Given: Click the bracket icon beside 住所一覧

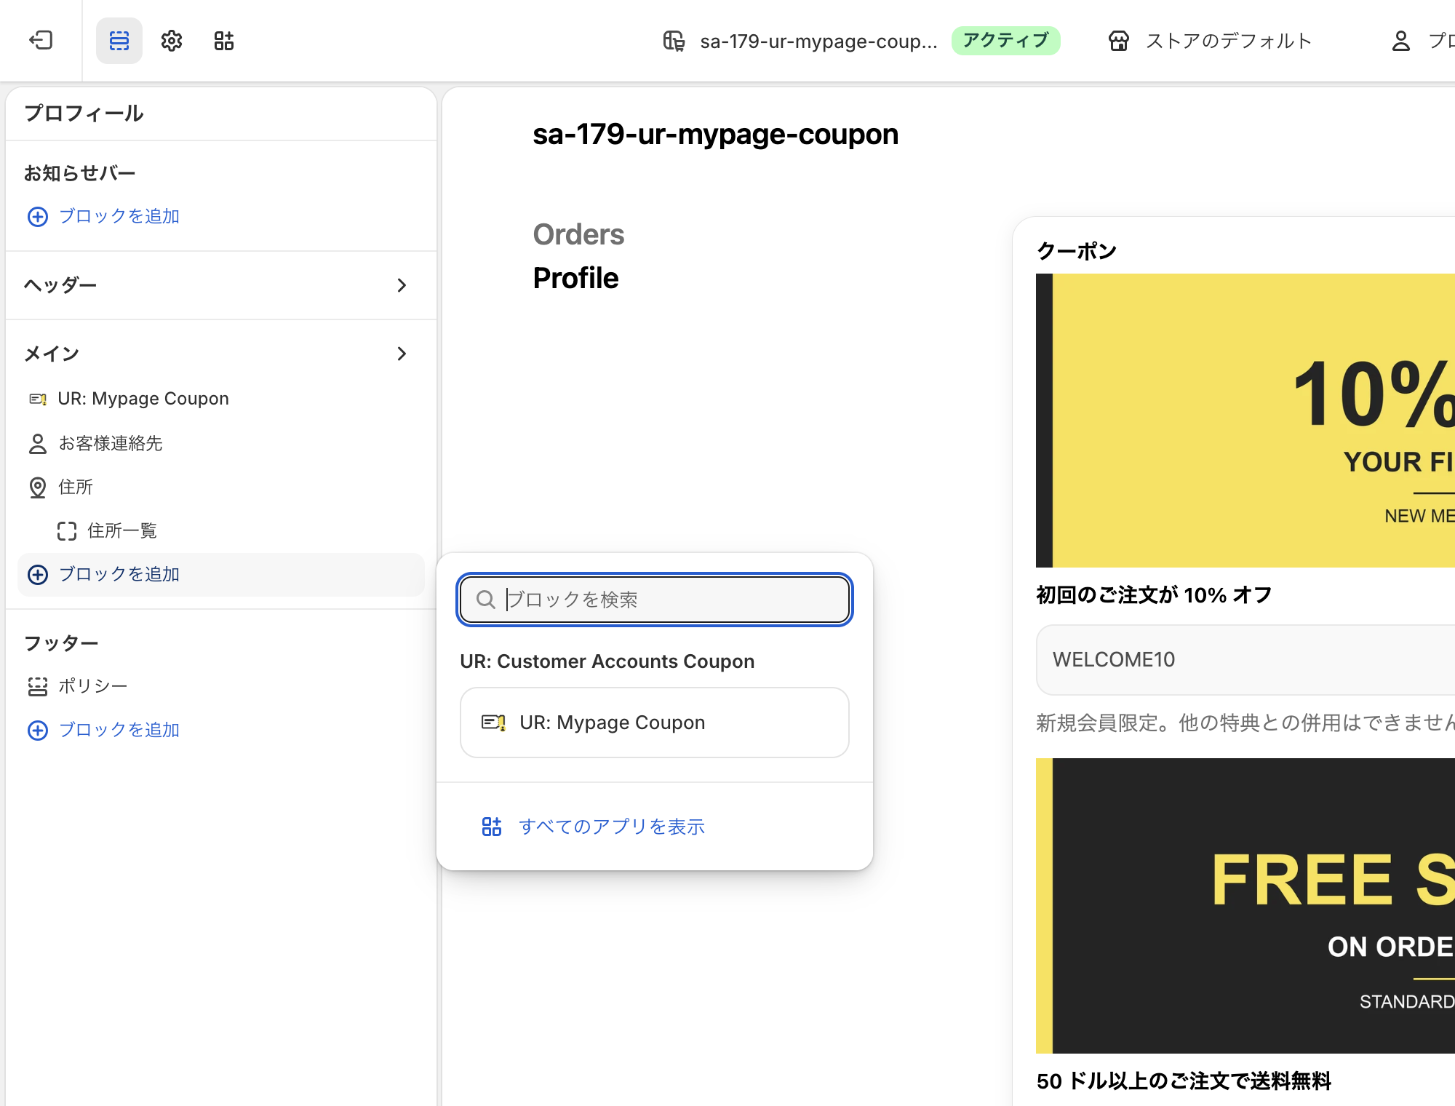Looking at the screenshot, I should pyautogui.click(x=67, y=531).
